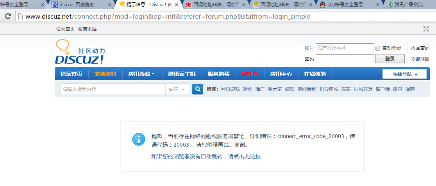Switch to the second 回调地址非法 tab
436x186 pixels.
283,5
